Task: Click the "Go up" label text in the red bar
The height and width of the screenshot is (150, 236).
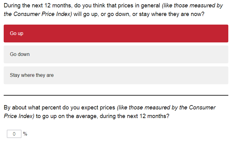Action: click(x=17, y=34)
